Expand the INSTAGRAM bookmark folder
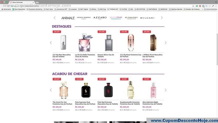This screenshot has height=123, width=218. 152,9
